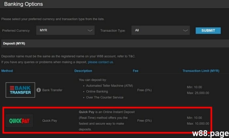Screen dimensions: 229x138
Task: Open the Preferred Currency MYR dropdown
Action: tap(65, 30)
